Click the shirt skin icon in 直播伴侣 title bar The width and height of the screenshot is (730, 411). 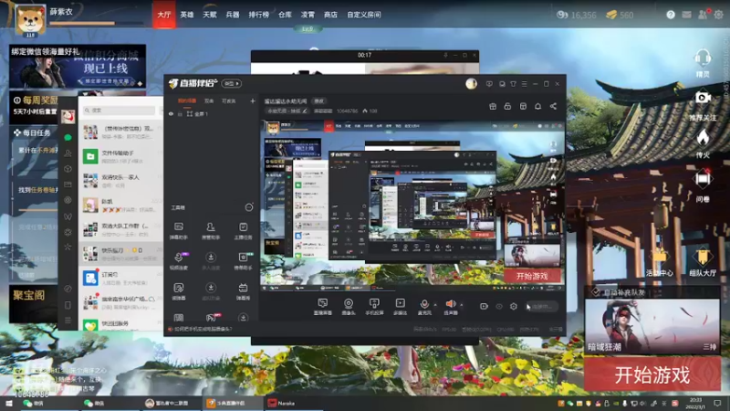(x=513, y=84)
